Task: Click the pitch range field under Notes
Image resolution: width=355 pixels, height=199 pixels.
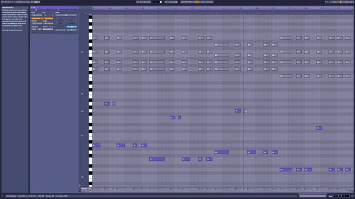Action: 66,15
